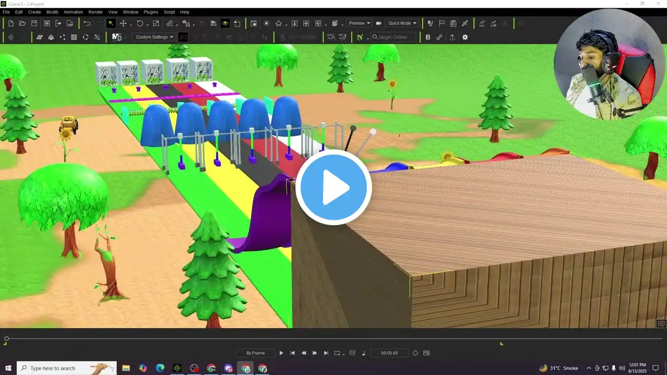Screen dimensions: 667x375
Task: Click the New Project icon
Action: point(11,23)
